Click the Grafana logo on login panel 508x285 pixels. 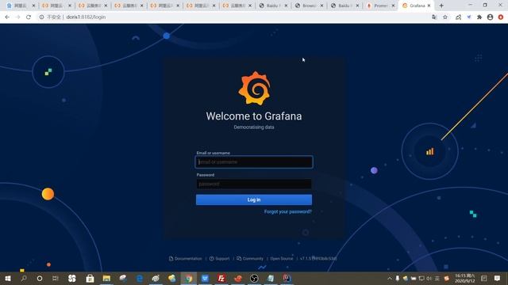(254, 88)
